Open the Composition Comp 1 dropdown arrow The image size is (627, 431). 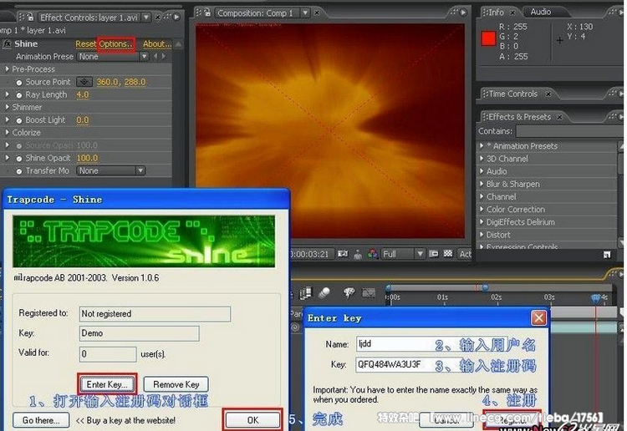[305, 13]
